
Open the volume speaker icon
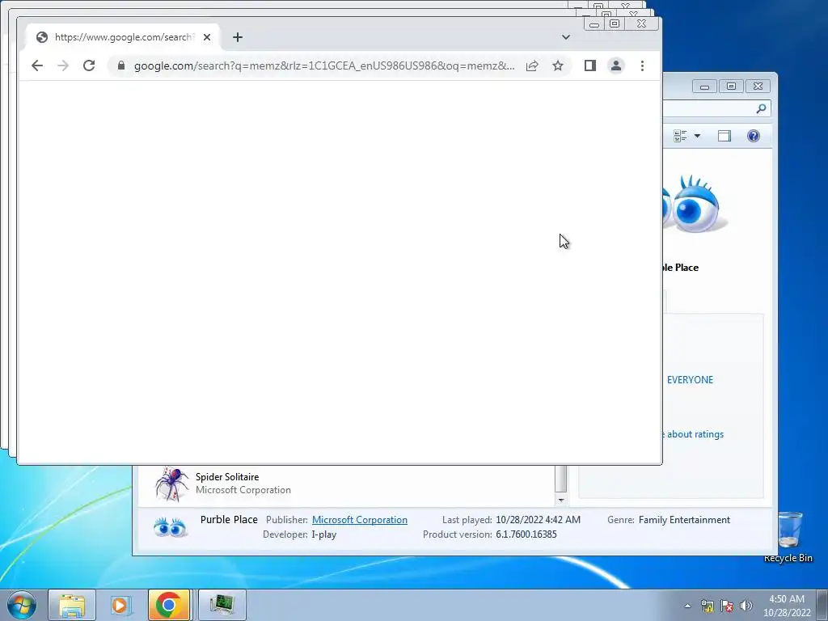(x=746, y=606)
